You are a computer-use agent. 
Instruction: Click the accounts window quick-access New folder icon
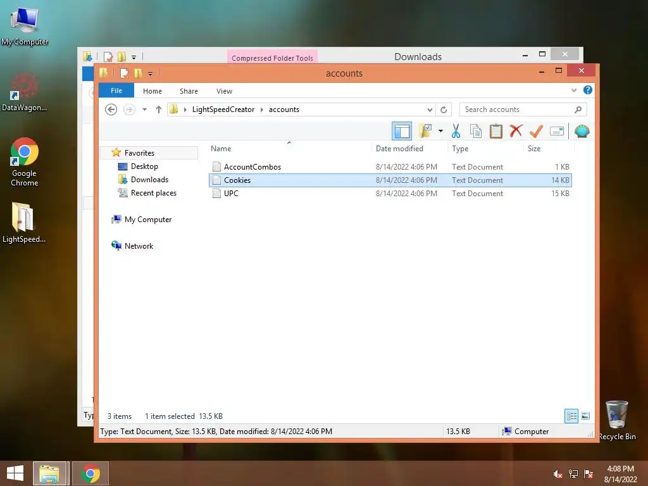click(137, 73)
